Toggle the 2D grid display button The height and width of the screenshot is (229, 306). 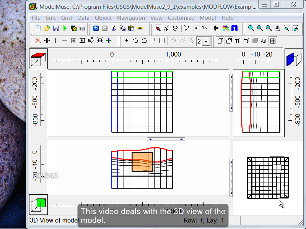273,41
